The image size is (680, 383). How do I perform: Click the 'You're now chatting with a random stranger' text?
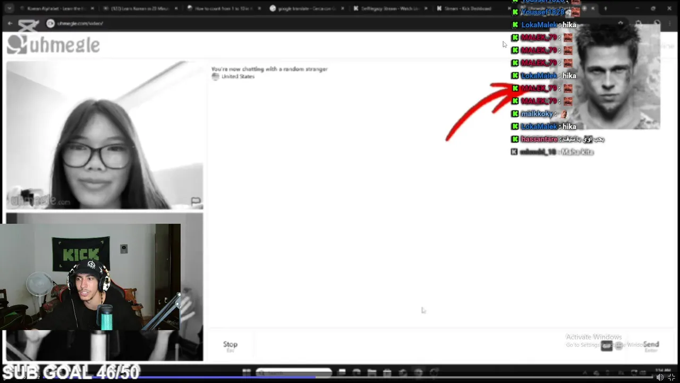[269, 69]
